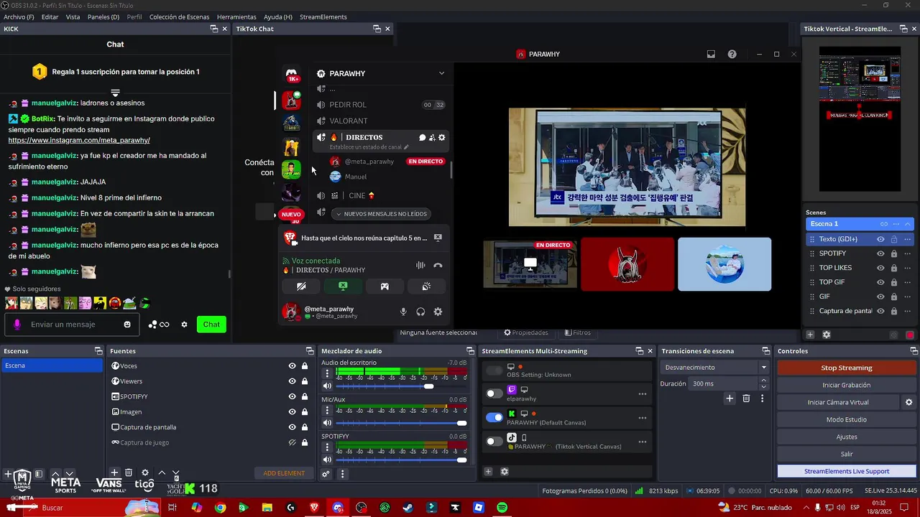The image size is (920, 517).
Task: Enable elparawhy Twitch streaming toggle
Action: pyautogui.click(x=494, y=393)
